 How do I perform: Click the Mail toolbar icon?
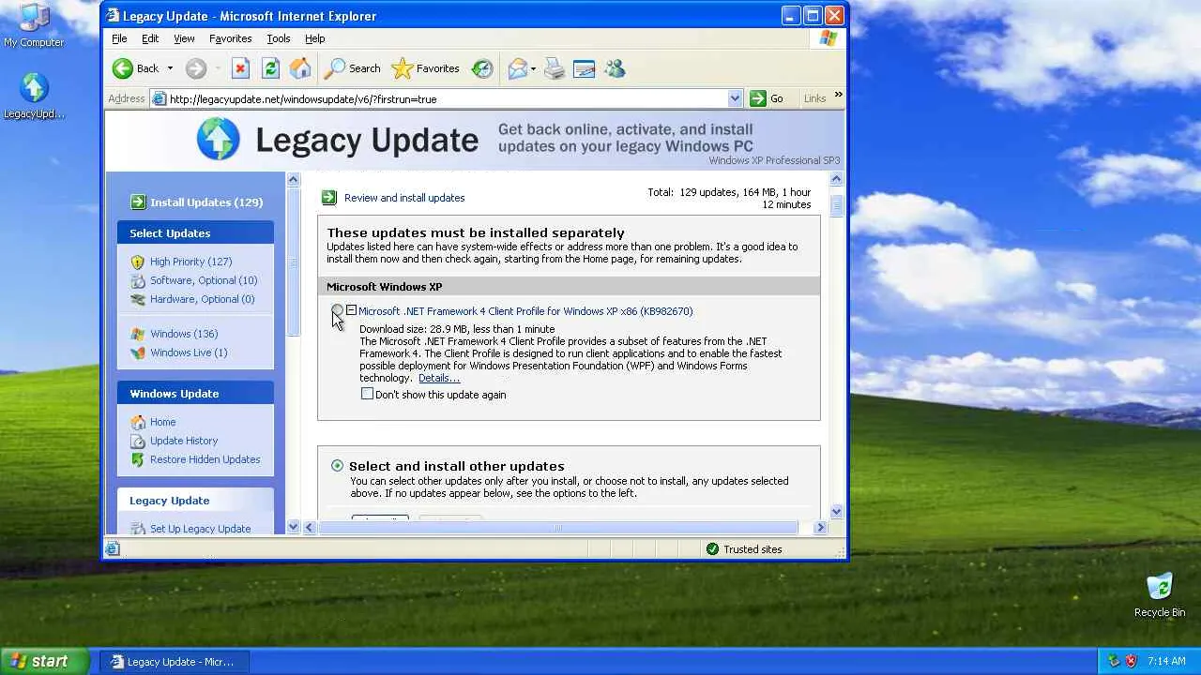click(517, 68)
